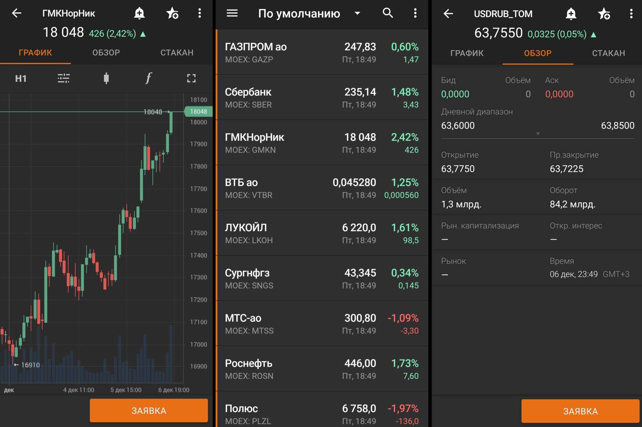Open ОБЗОР tab on USDRUB_TOM screen
The height and width of the screenshot is (427, 642).
tap(538, 53)
